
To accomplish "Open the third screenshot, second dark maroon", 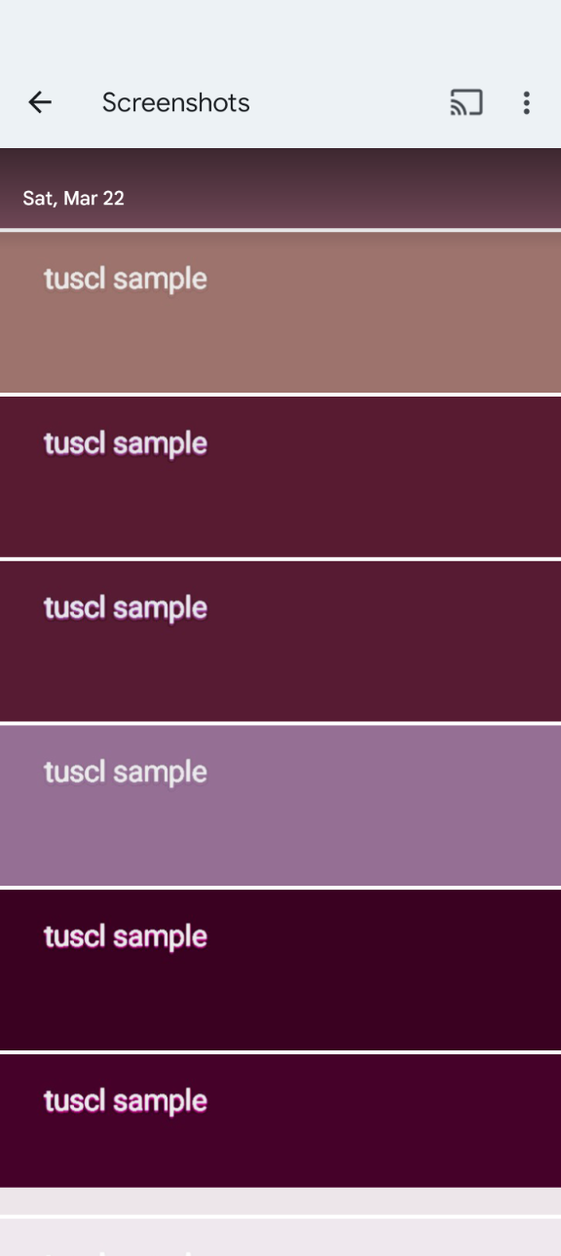I will [280, 641].
